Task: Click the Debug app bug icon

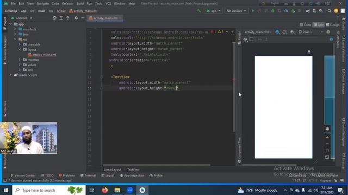Action: pyautogui.click(x=273, y=11)
